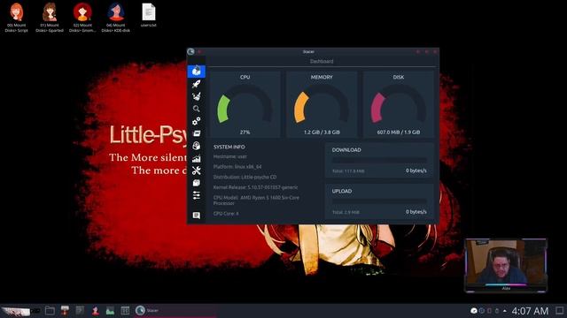567x318 pixels.
Task: Open the Dashboard page in Stacer sidebar
Action: (197, 71)
